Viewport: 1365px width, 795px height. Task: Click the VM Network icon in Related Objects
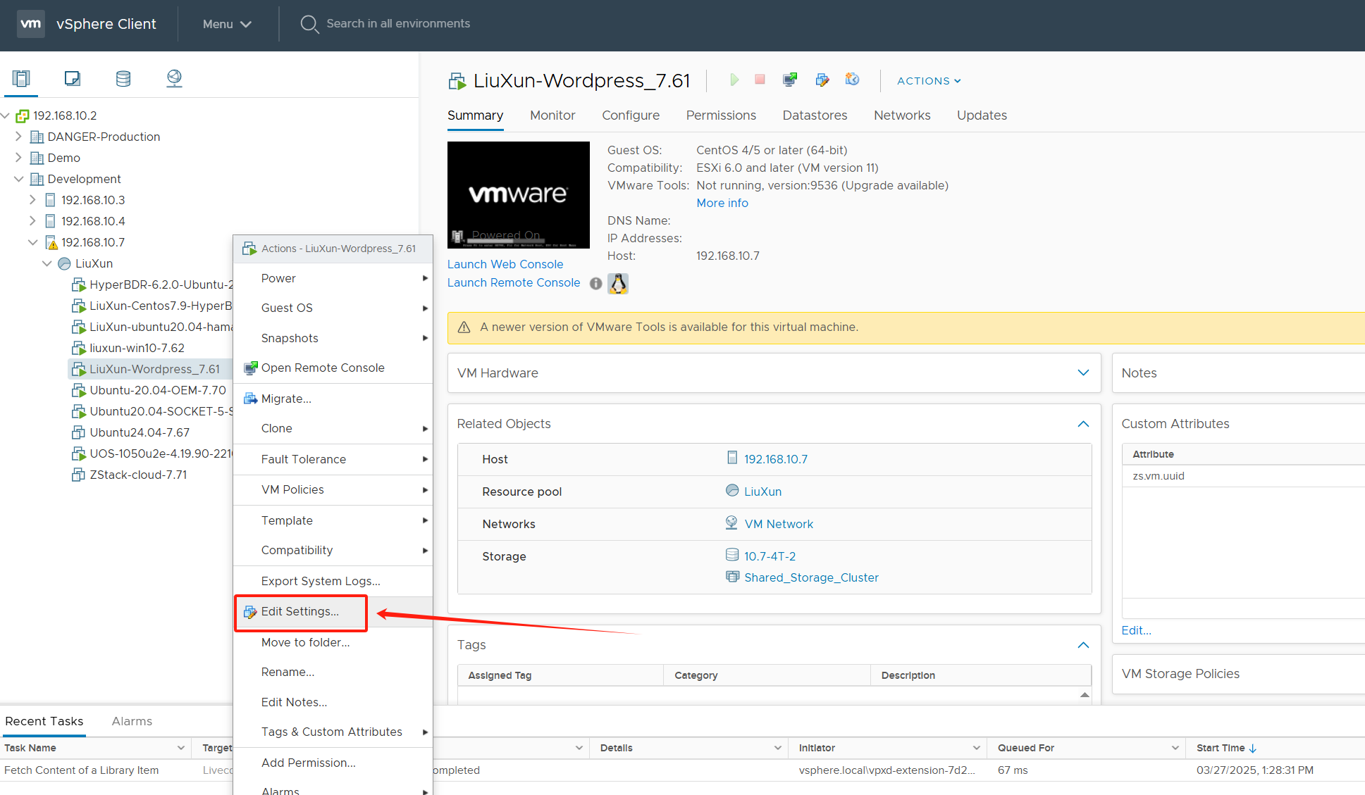731,522
